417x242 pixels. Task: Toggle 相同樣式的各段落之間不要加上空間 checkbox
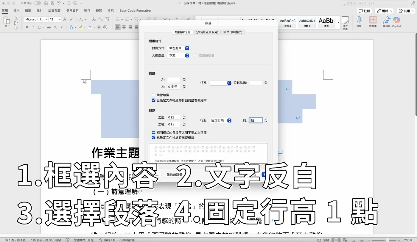point(154,133)
